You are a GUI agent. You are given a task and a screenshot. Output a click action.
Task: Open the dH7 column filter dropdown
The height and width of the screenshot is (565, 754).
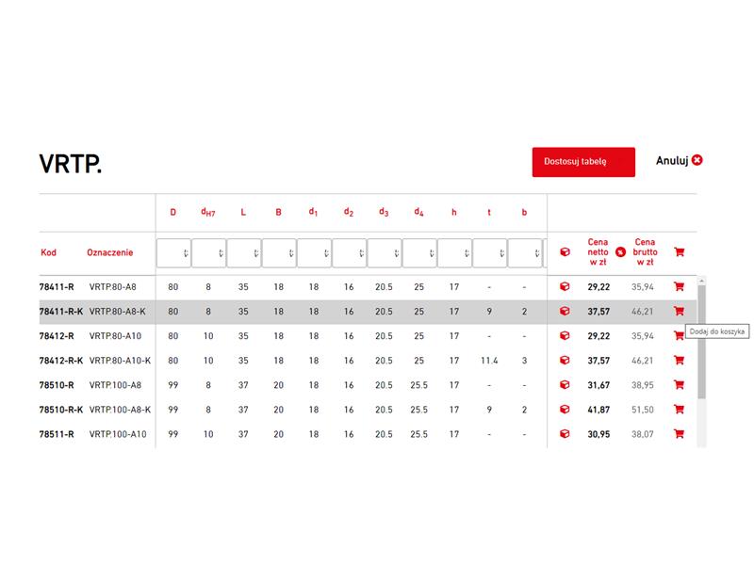[x=208, y=253]
